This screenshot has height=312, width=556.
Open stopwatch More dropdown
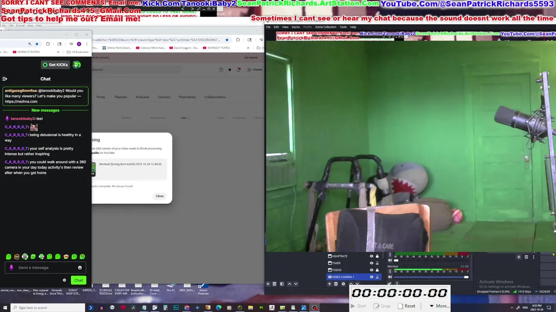(x=439, y=306)
